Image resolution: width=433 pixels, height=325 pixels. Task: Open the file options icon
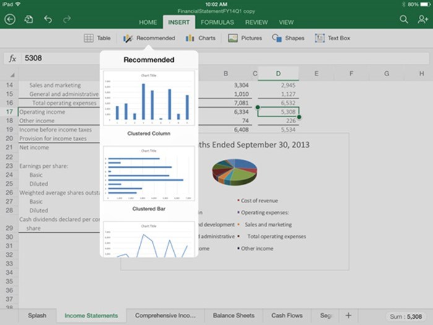[x=28, y=20]
